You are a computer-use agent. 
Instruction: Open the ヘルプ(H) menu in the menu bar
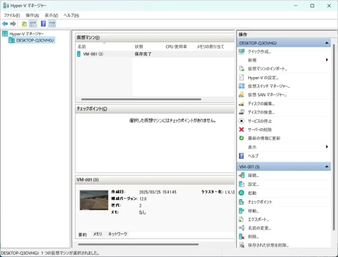(71, 15)
